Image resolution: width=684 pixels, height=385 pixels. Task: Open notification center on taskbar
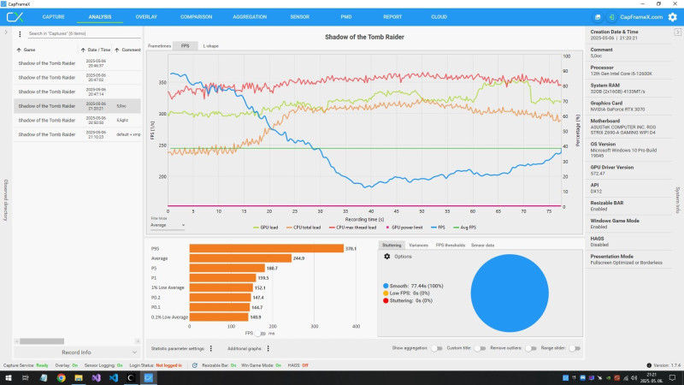(x=673, y=378)
